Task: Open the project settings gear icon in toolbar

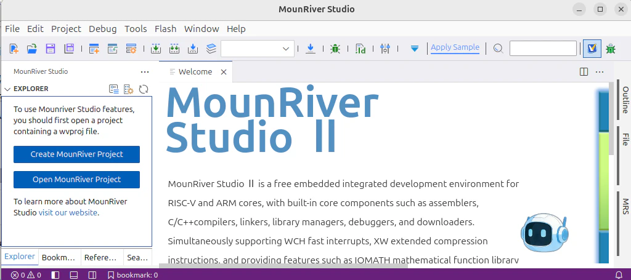Action: tap(131, 49)
